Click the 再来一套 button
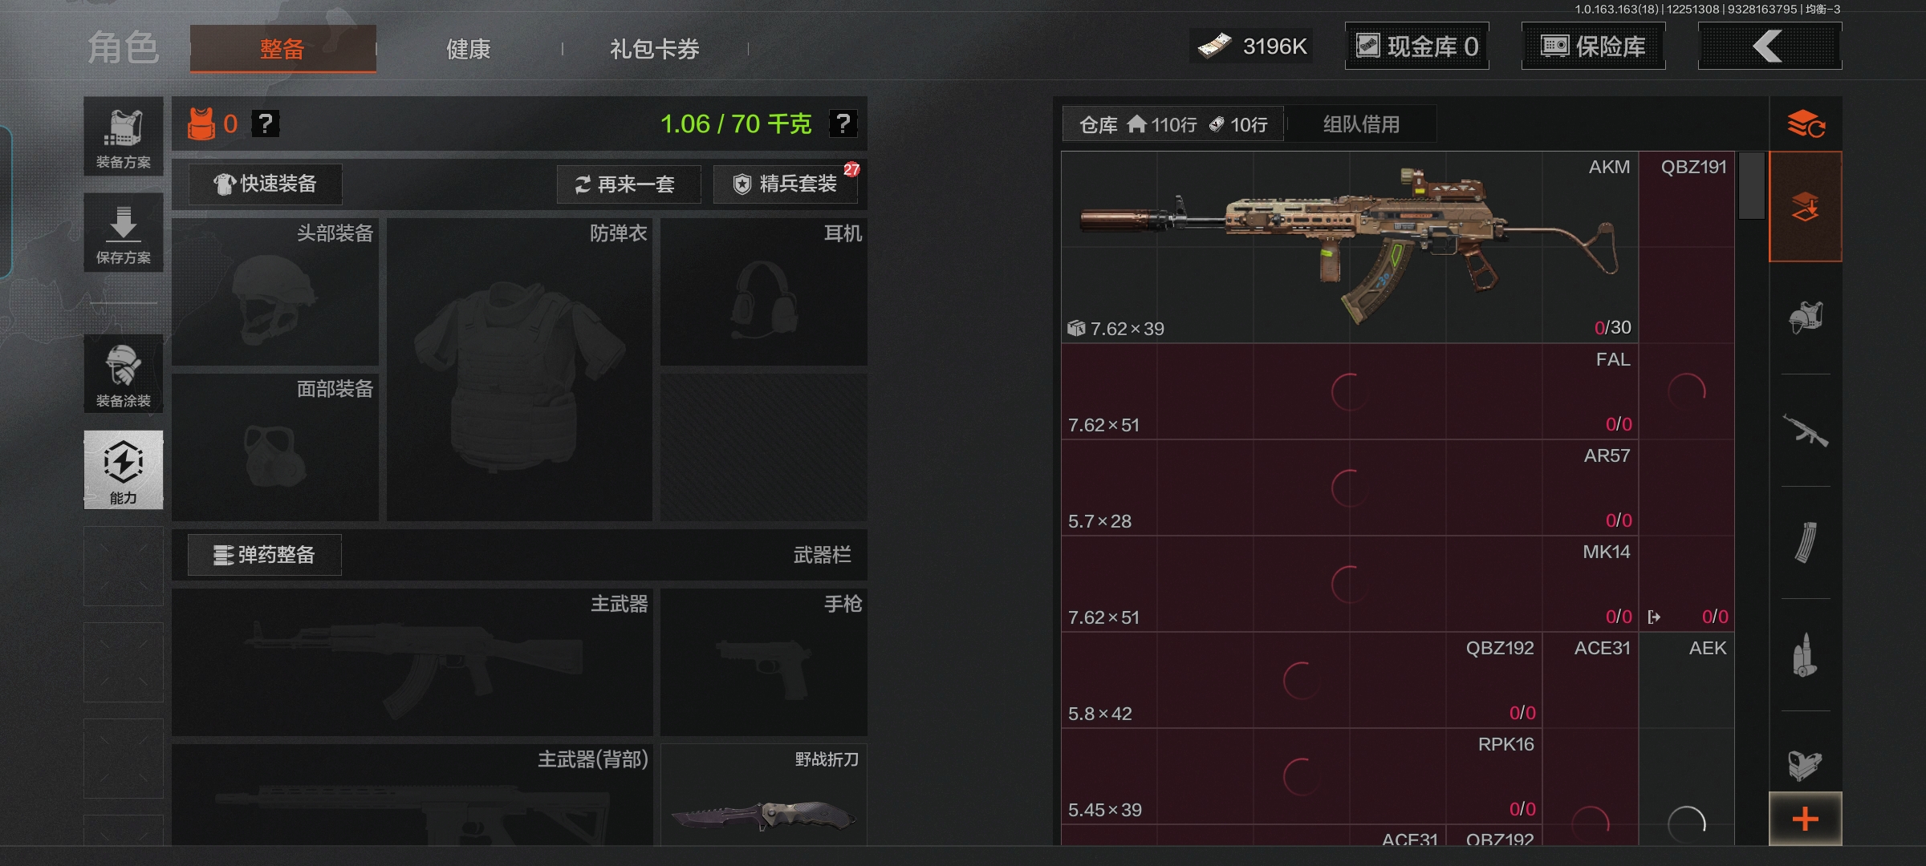 point(628,184)
